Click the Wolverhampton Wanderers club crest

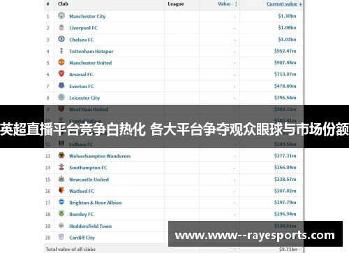pyautogui.click(x=61, y=155)
